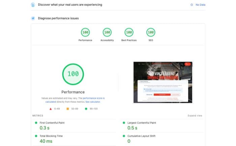Image resolution: width=236 pixels, height=146 pixels.
Task: Click the 0.5 s metric value
Action: click(132, 128)
